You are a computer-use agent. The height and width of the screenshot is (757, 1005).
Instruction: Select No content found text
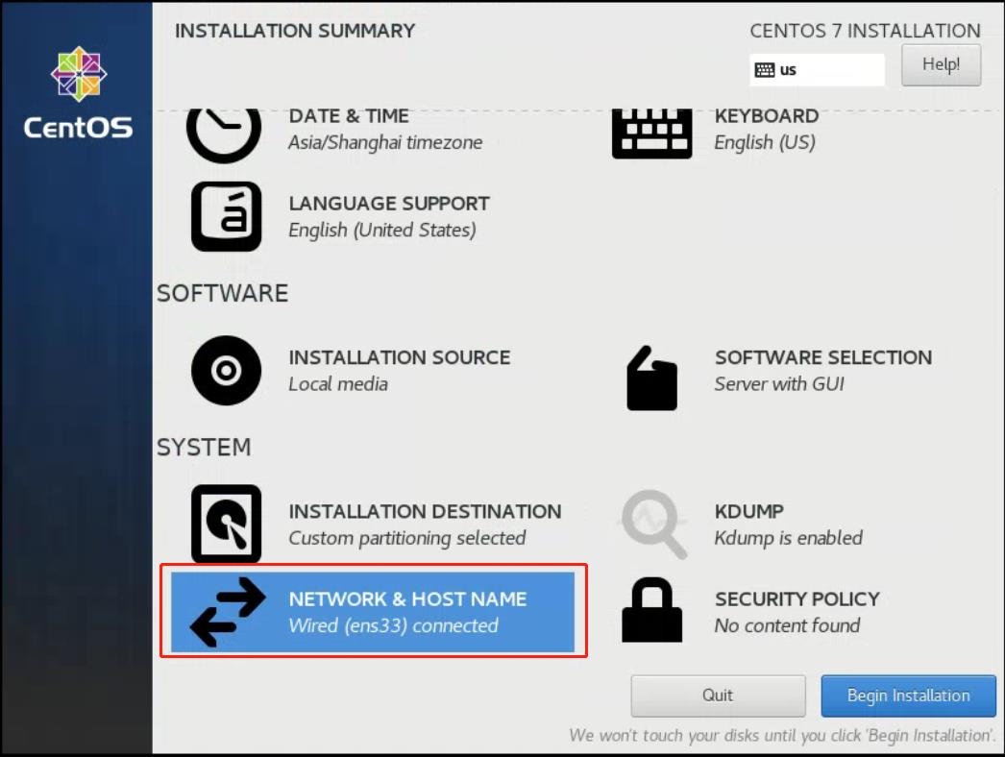point(787,625)
